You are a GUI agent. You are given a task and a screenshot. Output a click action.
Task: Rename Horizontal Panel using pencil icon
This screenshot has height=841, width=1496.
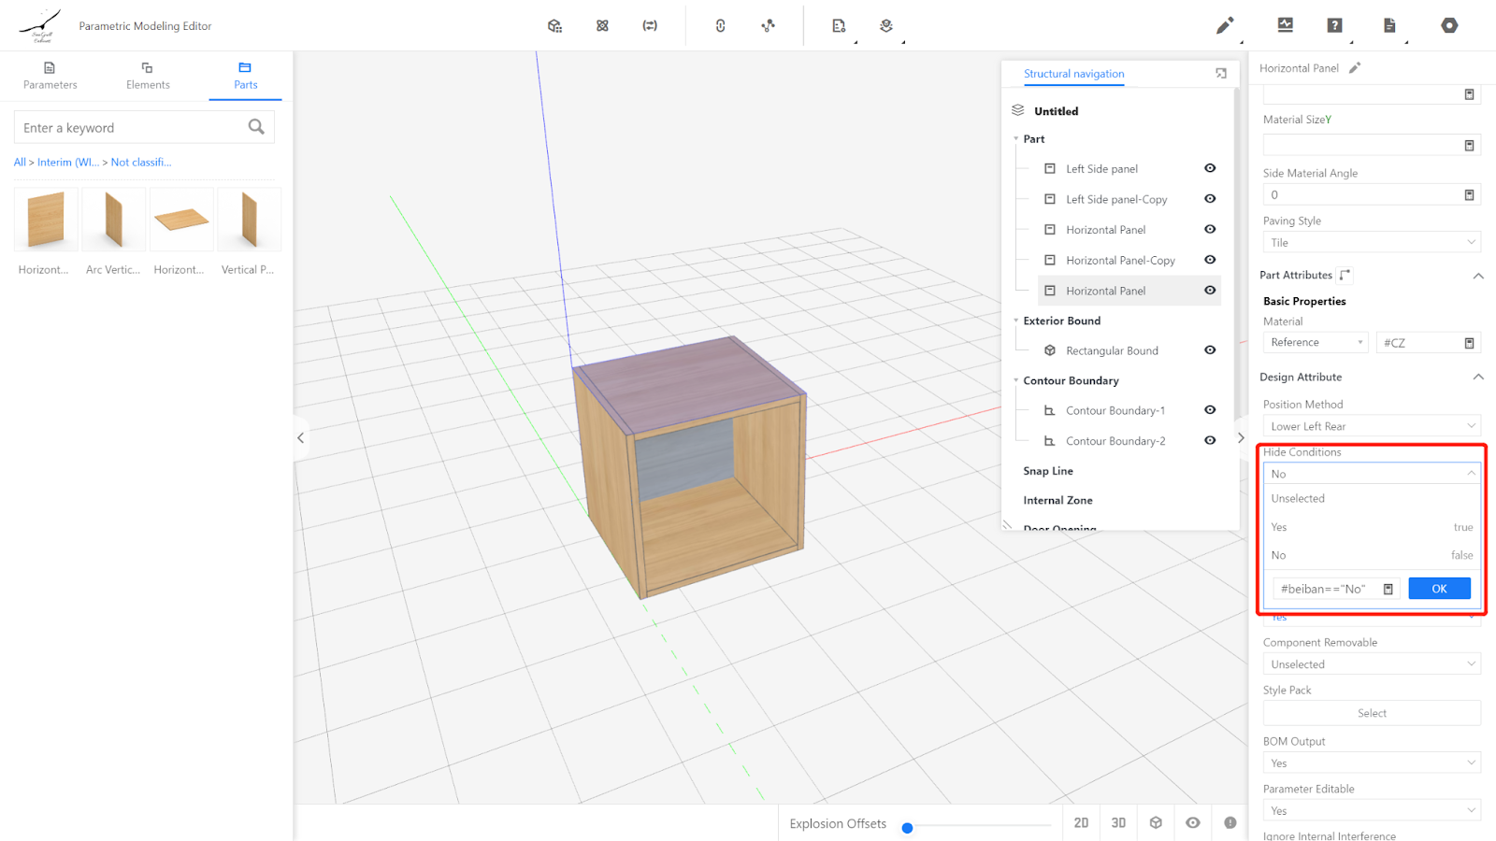tap(1355, 68)
